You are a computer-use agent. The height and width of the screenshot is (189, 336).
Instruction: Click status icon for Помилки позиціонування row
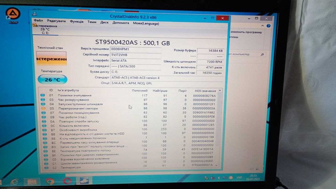click(x=43, y=112)
